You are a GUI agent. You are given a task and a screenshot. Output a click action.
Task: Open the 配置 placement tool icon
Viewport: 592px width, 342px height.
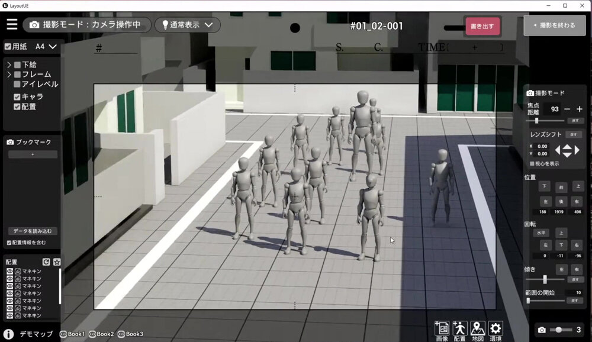point(459,329)
